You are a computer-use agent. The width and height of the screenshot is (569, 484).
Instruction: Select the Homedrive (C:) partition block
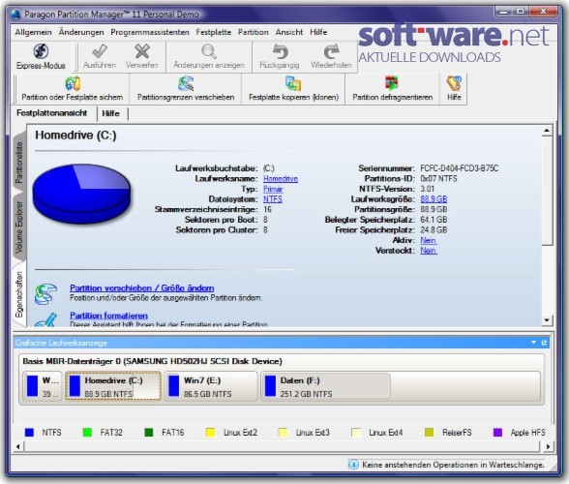tap(113, 386)
